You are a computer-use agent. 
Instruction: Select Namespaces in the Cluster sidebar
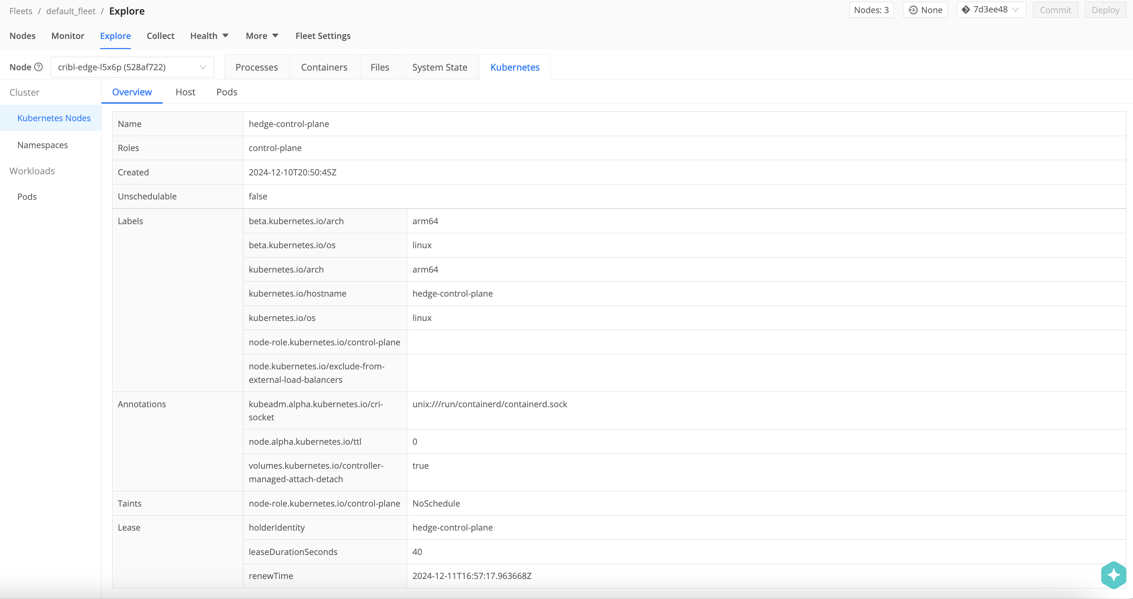click(x=43, y=145)
